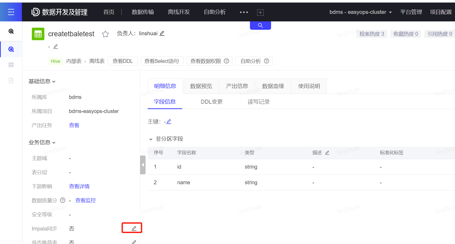Open the more (•••) menu in the top navbar
This screenshot has width=455, height=244.
(x=244, y=12)
